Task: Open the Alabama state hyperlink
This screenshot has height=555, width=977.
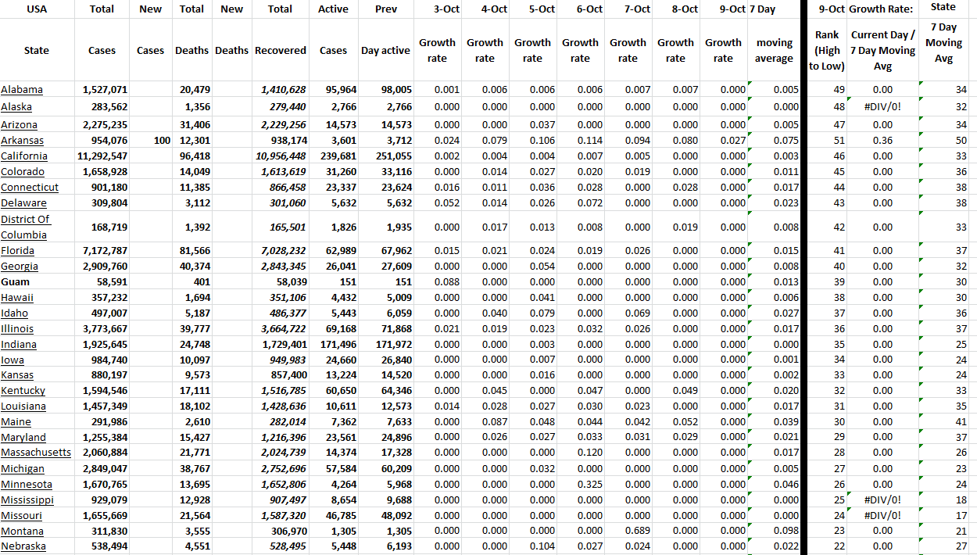Action: (x=22, y=89)
